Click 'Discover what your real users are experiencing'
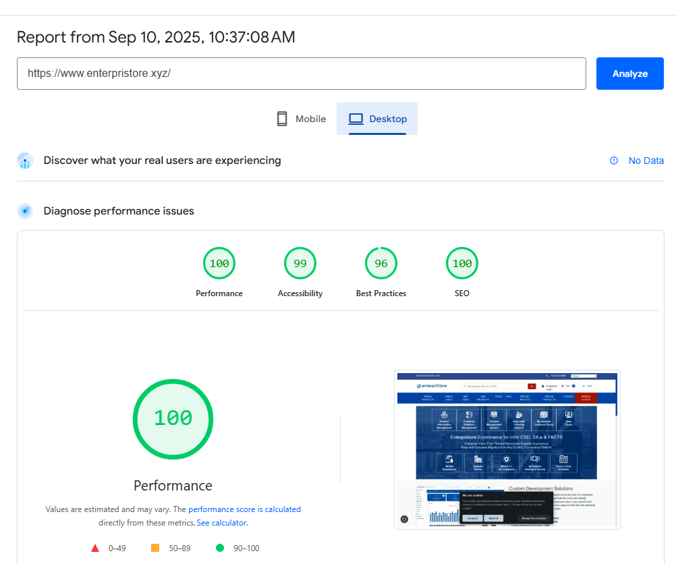The height and width of the screenshot is (564, 676). pyautogui.click(x=162, y=161)
